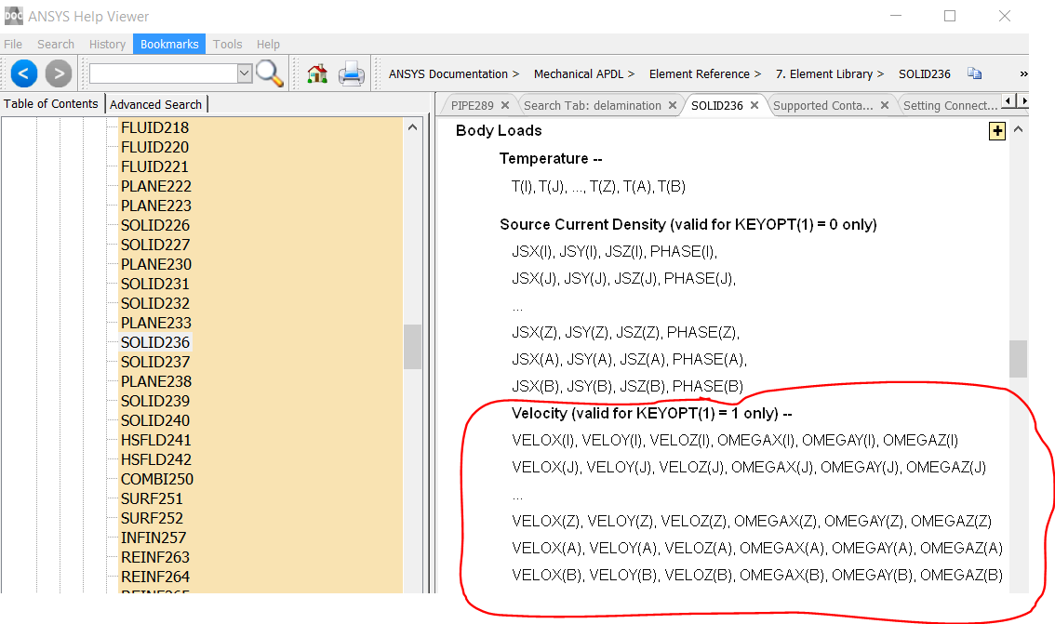Click the SOLID236 breadcrumb
The height and width of the screenshot is (624, 1055).
[x=925, y=74]
